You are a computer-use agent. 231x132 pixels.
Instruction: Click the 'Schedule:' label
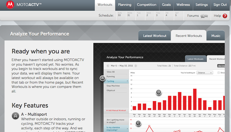click(x=106, y=16)
